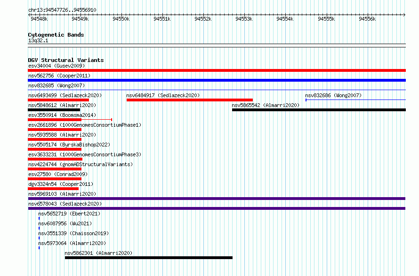Open the nsv6484917 (Sedlazeck2020) label
This screenshot has width=419, height=276.
click(163, 95)
